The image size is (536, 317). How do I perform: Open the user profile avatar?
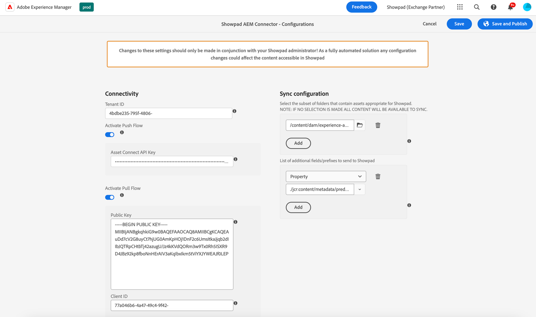[x=527, y=7]
